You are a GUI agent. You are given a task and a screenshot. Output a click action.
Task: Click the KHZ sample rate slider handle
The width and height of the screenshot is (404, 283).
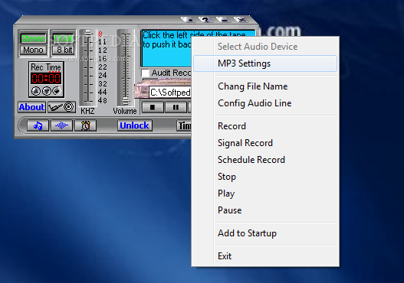[88, 34]
